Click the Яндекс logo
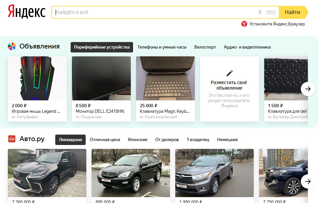326x203 pixels. tap(26, 12)
